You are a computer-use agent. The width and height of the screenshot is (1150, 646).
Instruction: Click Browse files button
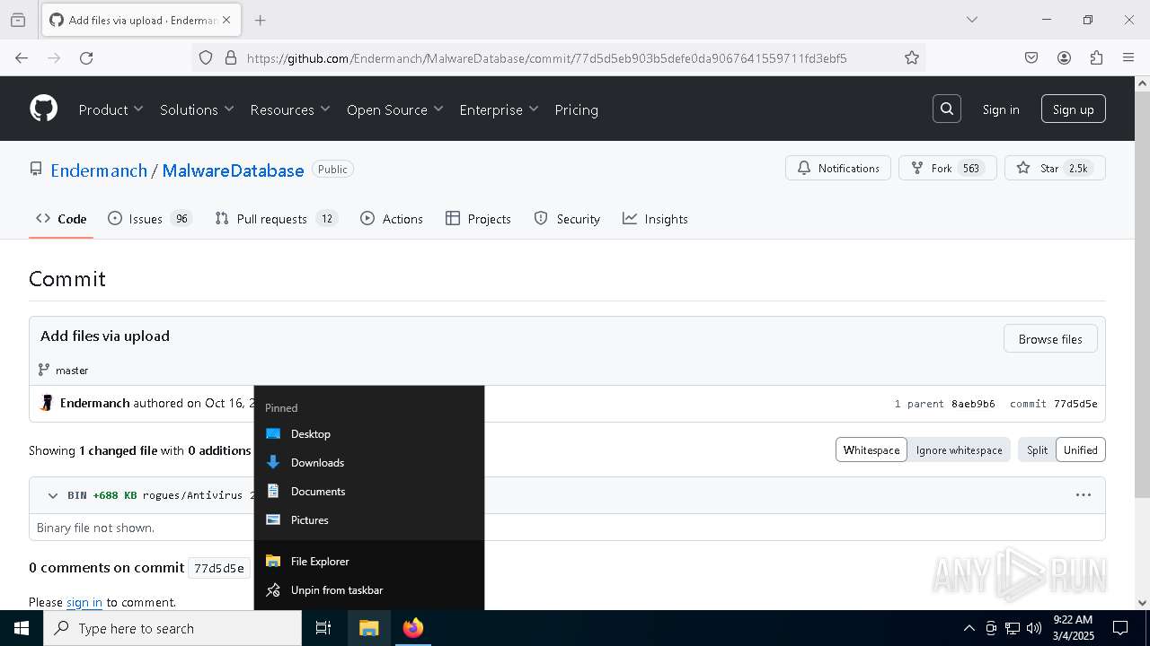click(x=1050, y=338)
